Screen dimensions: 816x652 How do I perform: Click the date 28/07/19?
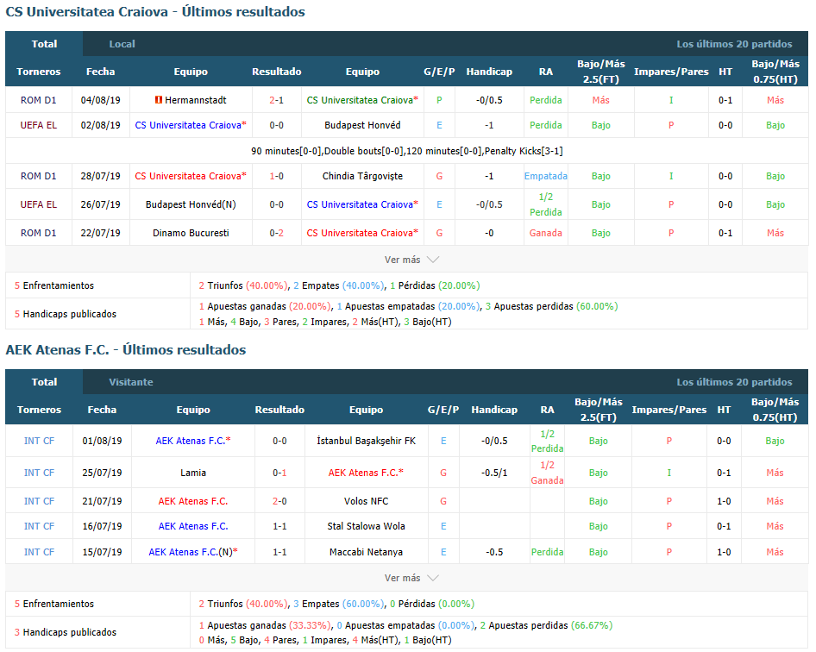(x=100, y=176)
